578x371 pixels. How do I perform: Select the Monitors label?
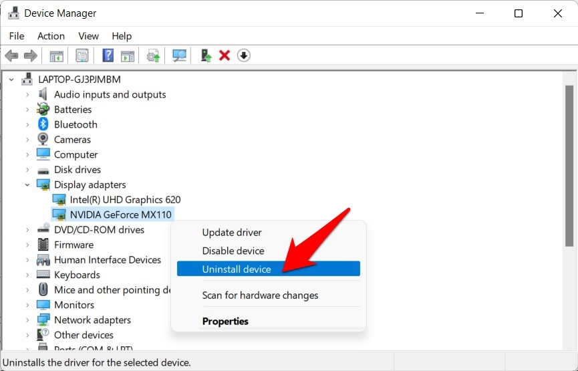[74, 305]
